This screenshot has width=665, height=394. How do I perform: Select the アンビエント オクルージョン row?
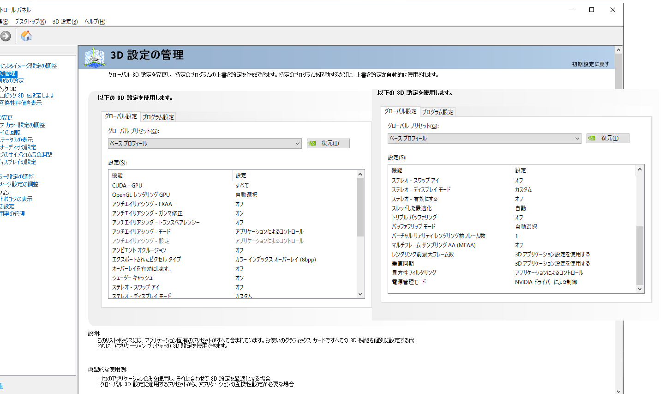(x=233, y=250)
